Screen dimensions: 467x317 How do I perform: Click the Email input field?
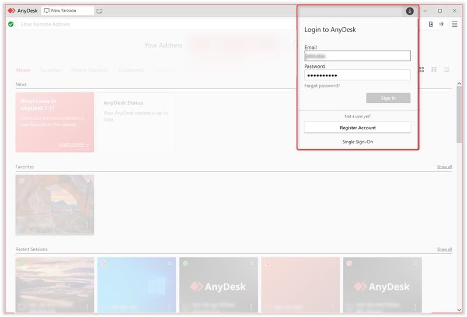(357, 56)
